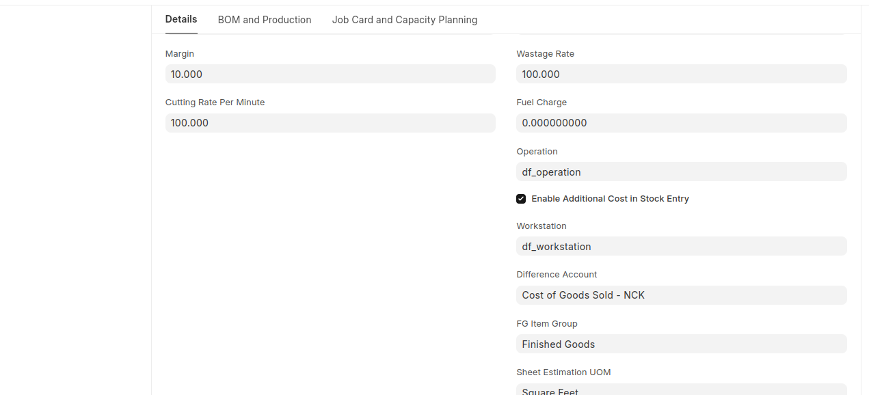Open the BOM and Production tab
The width and height of the screenshot is (869, 395).
[x=265, y=20]
